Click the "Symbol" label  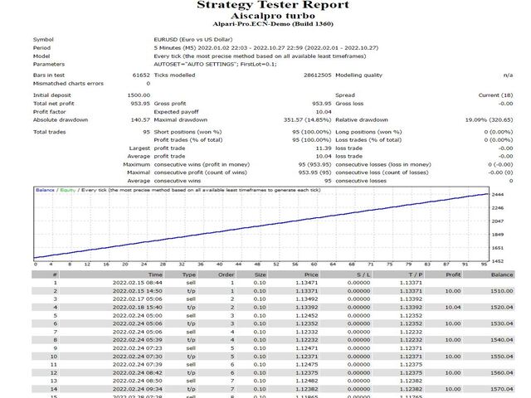(43, 40)
